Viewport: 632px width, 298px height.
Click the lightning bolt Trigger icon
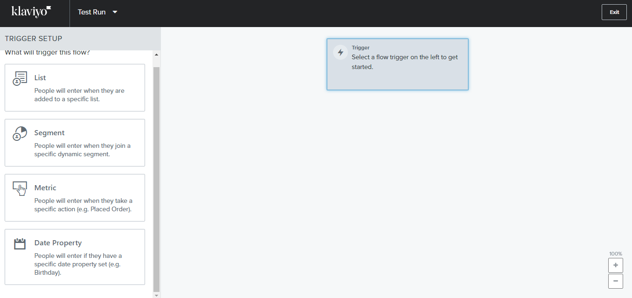coord(340,52)
